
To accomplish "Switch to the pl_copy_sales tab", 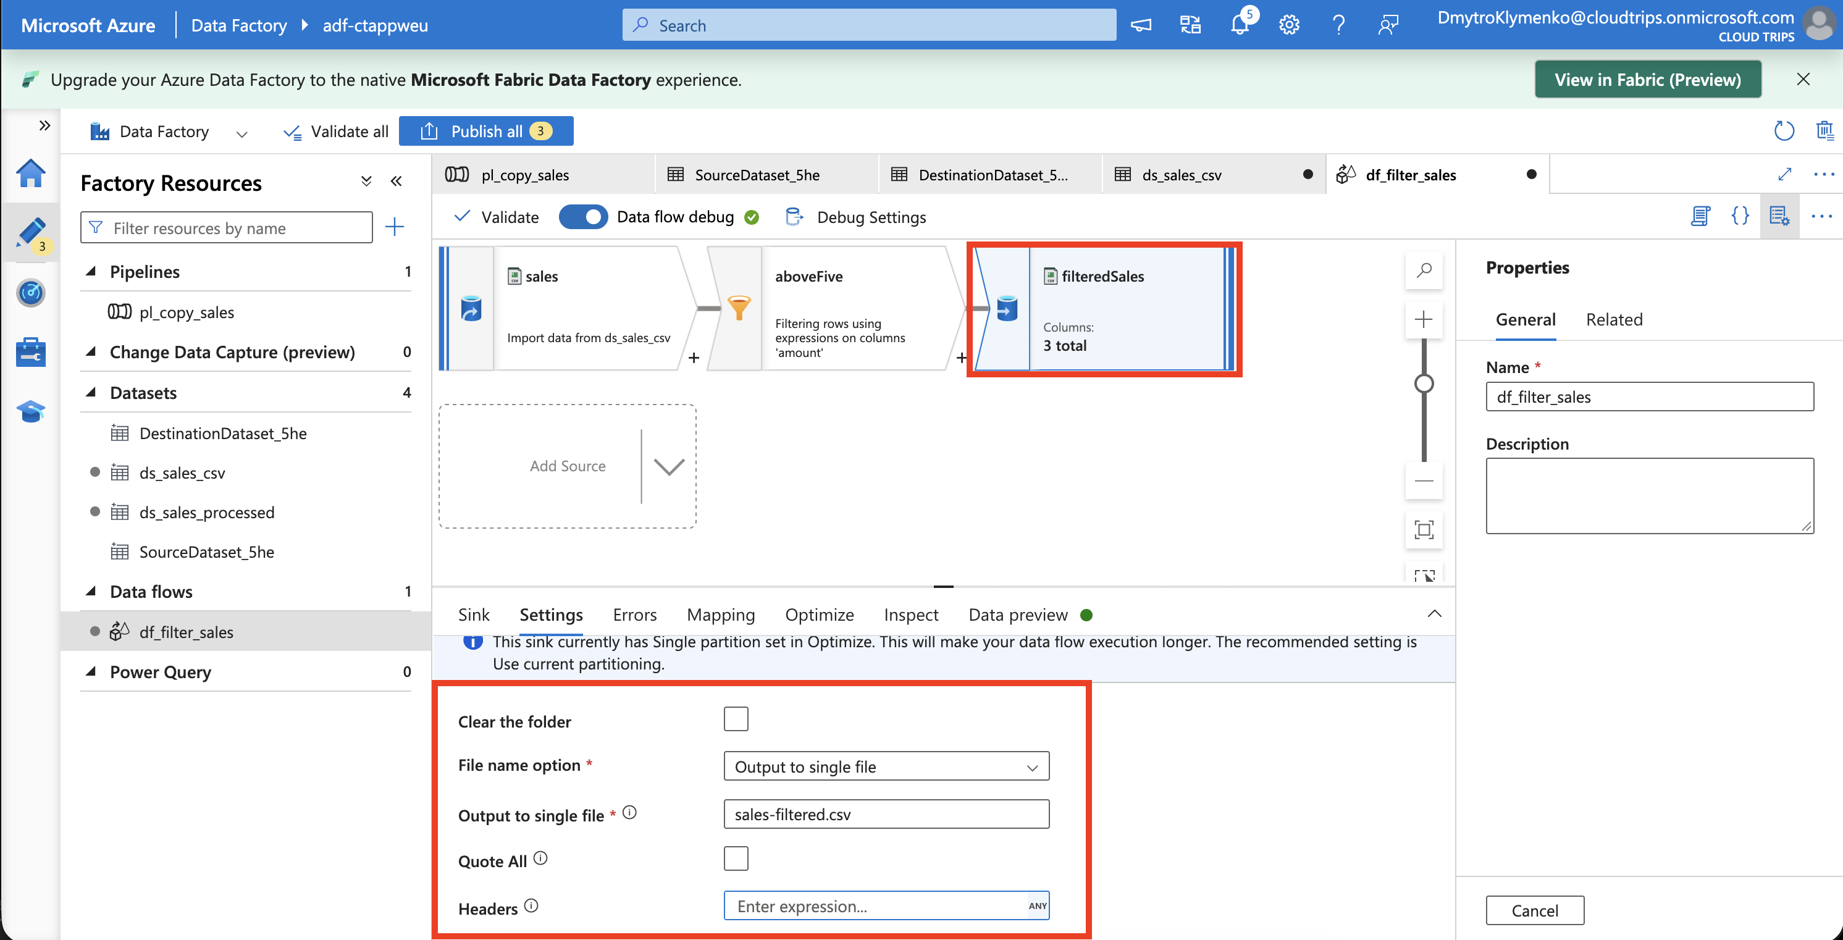I will [543, 175].
